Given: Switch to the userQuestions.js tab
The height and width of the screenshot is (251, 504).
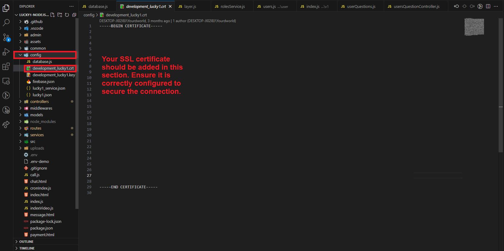Looking at the screenshot, I should click(x=361, y=6).
